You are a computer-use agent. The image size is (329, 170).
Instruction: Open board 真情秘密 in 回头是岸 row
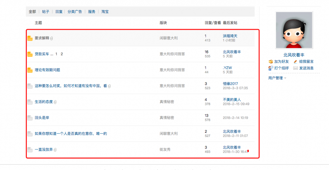point(167,118)
